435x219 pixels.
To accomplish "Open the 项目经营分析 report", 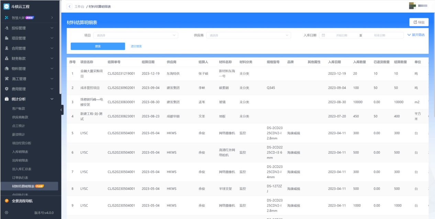I will (x=22, y=143).
